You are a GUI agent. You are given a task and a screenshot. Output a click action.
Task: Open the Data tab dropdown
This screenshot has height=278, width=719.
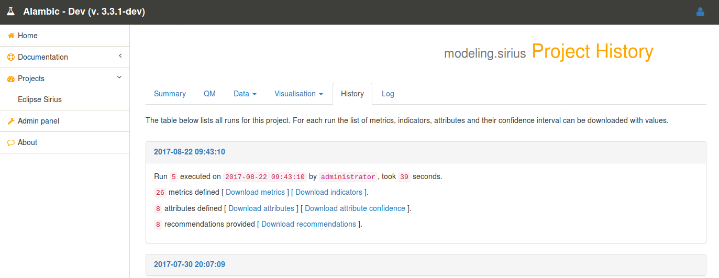coord(245,94)
